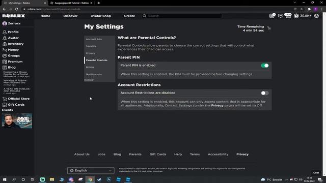Open the Chrome three-dot menu
Viewport: 326px width, 183px height.
point(322,9)
